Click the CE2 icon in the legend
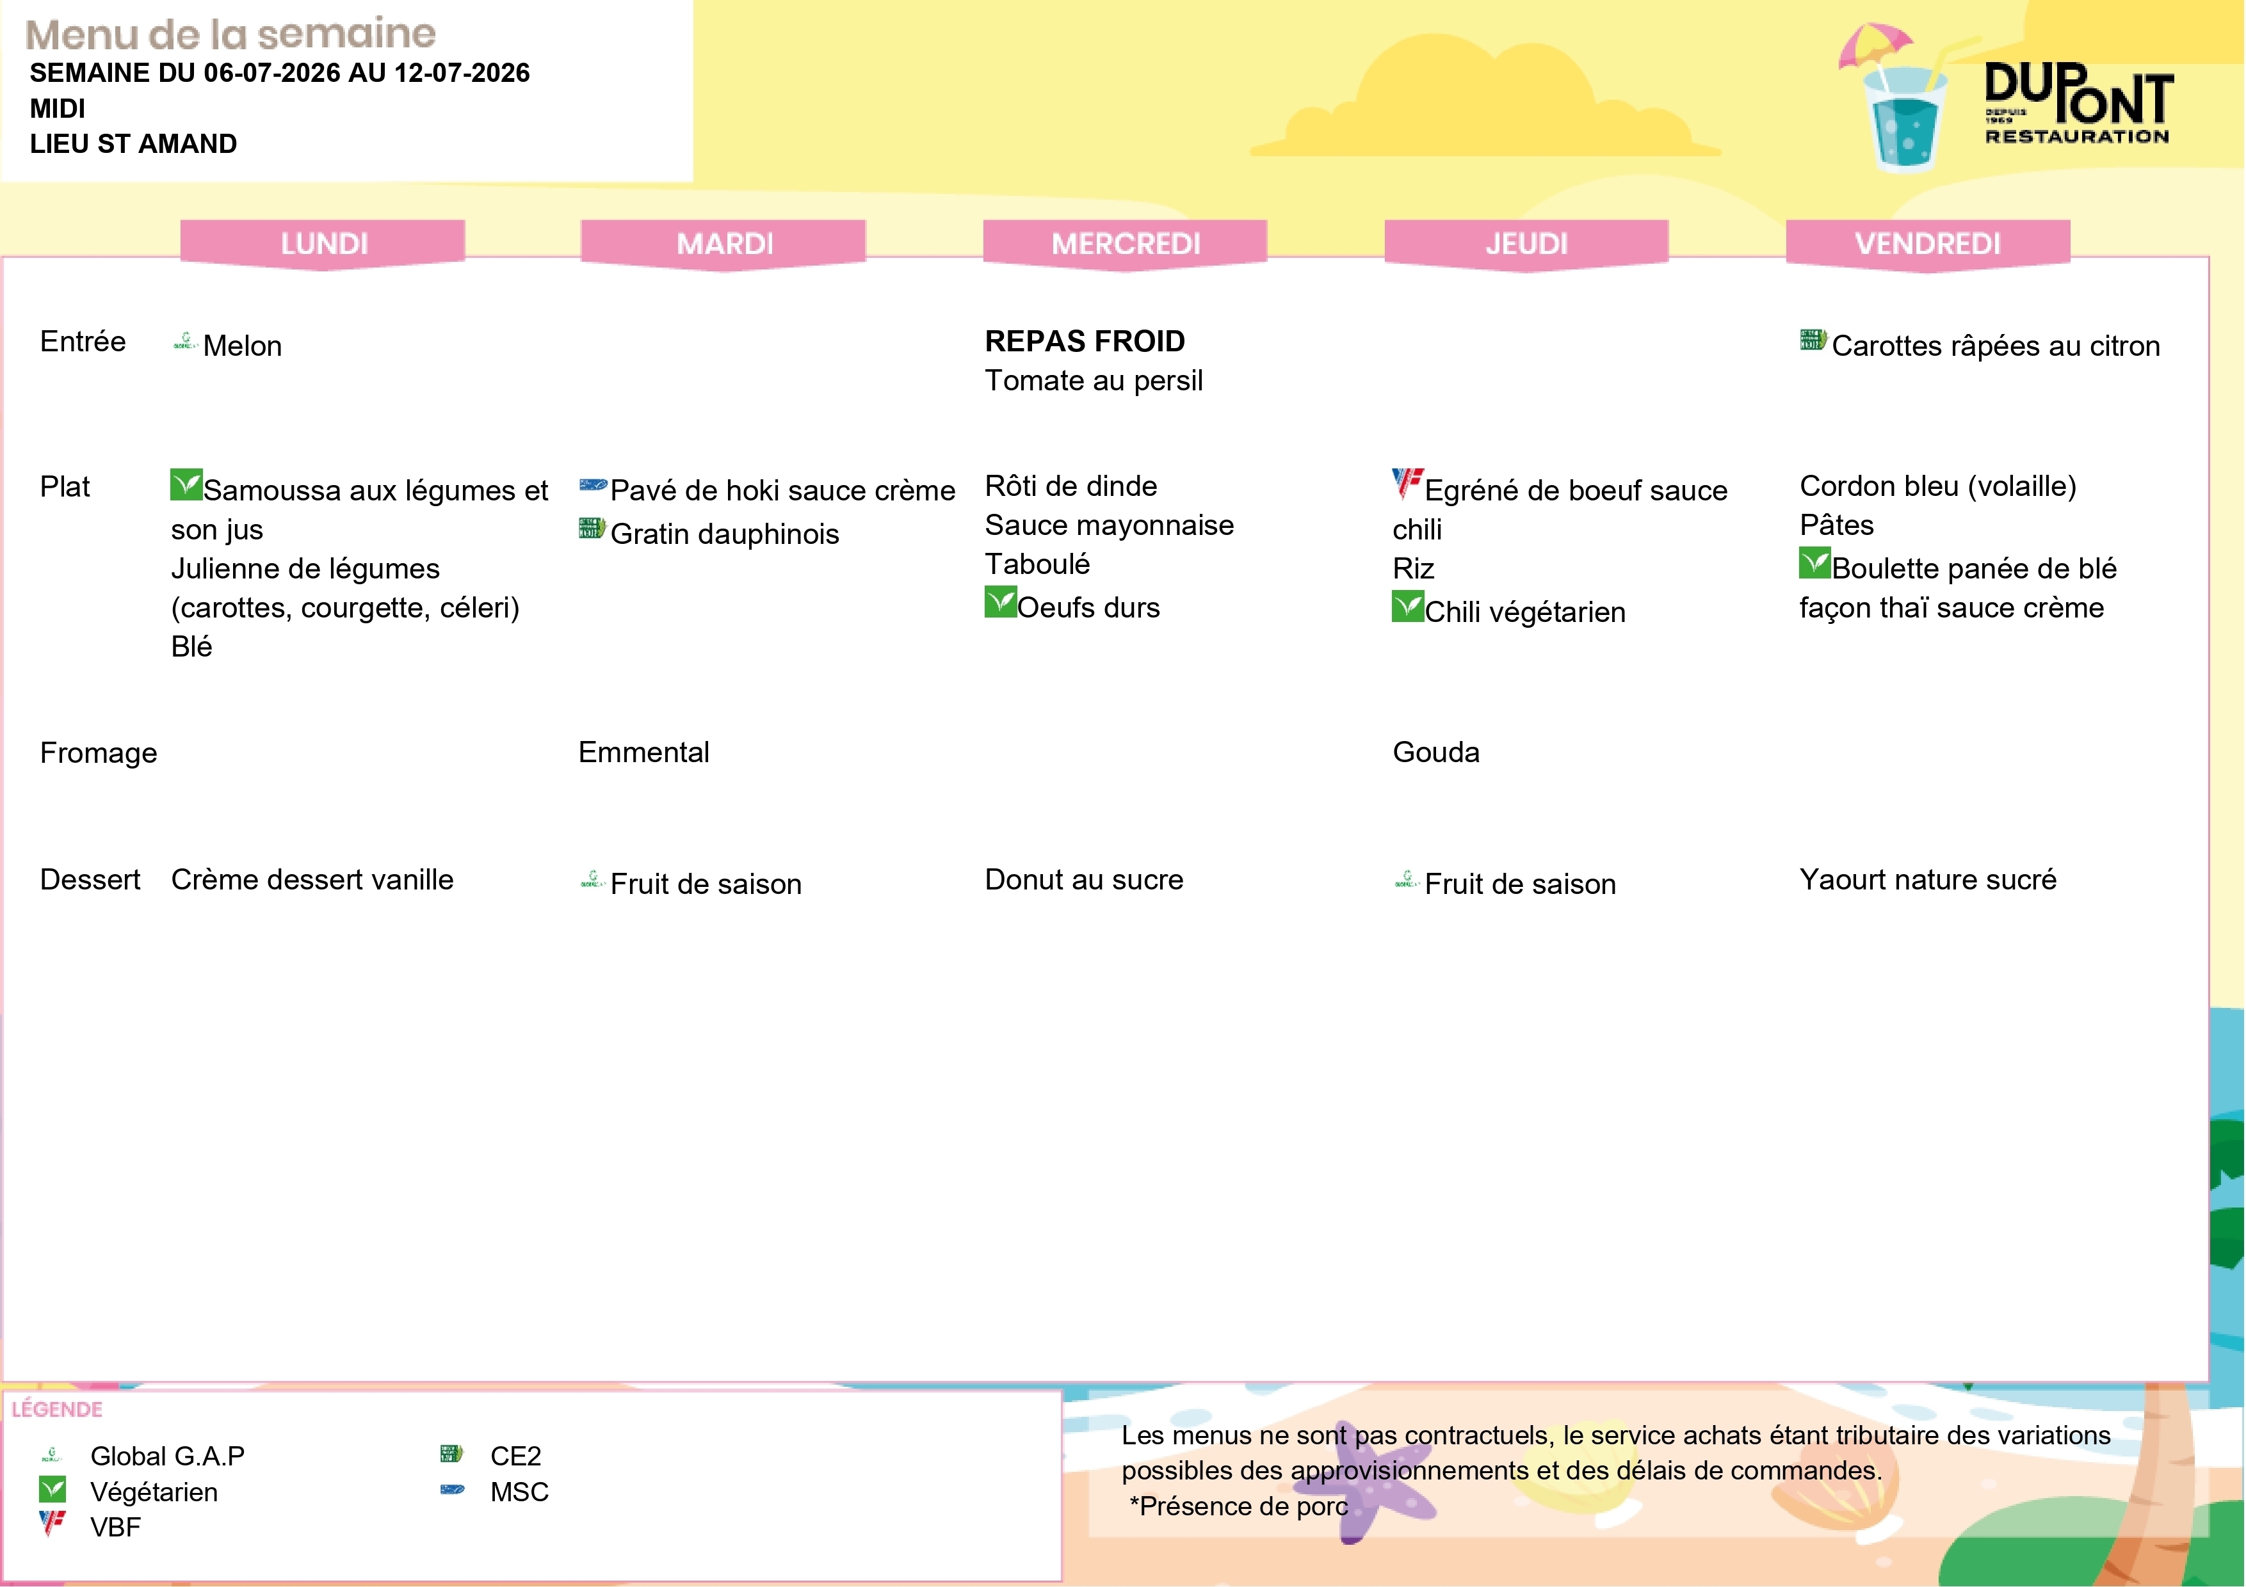Image resolution: width=2246 pixels, height=1587 pixels. click(x=451, y=1453)
